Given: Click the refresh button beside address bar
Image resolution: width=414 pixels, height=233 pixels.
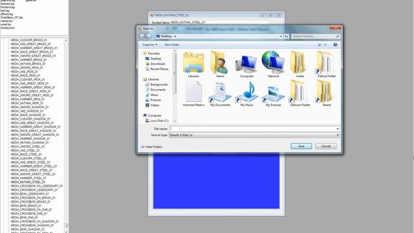Looking at the screenshot, I should (x=287, y=36).
